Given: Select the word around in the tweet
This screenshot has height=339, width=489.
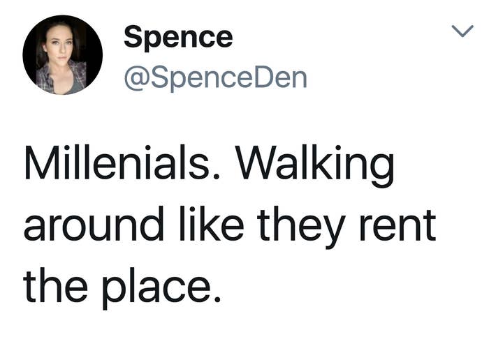Looking at the screenshot, I should coord(94,223).
